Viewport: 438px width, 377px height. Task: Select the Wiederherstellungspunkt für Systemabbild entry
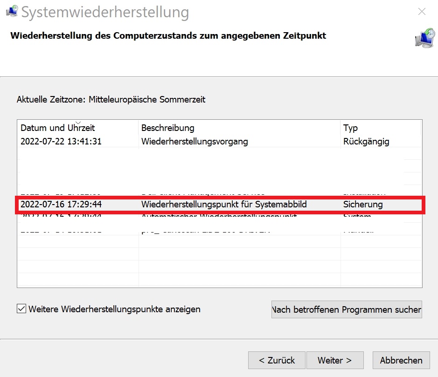pos(187,204)
